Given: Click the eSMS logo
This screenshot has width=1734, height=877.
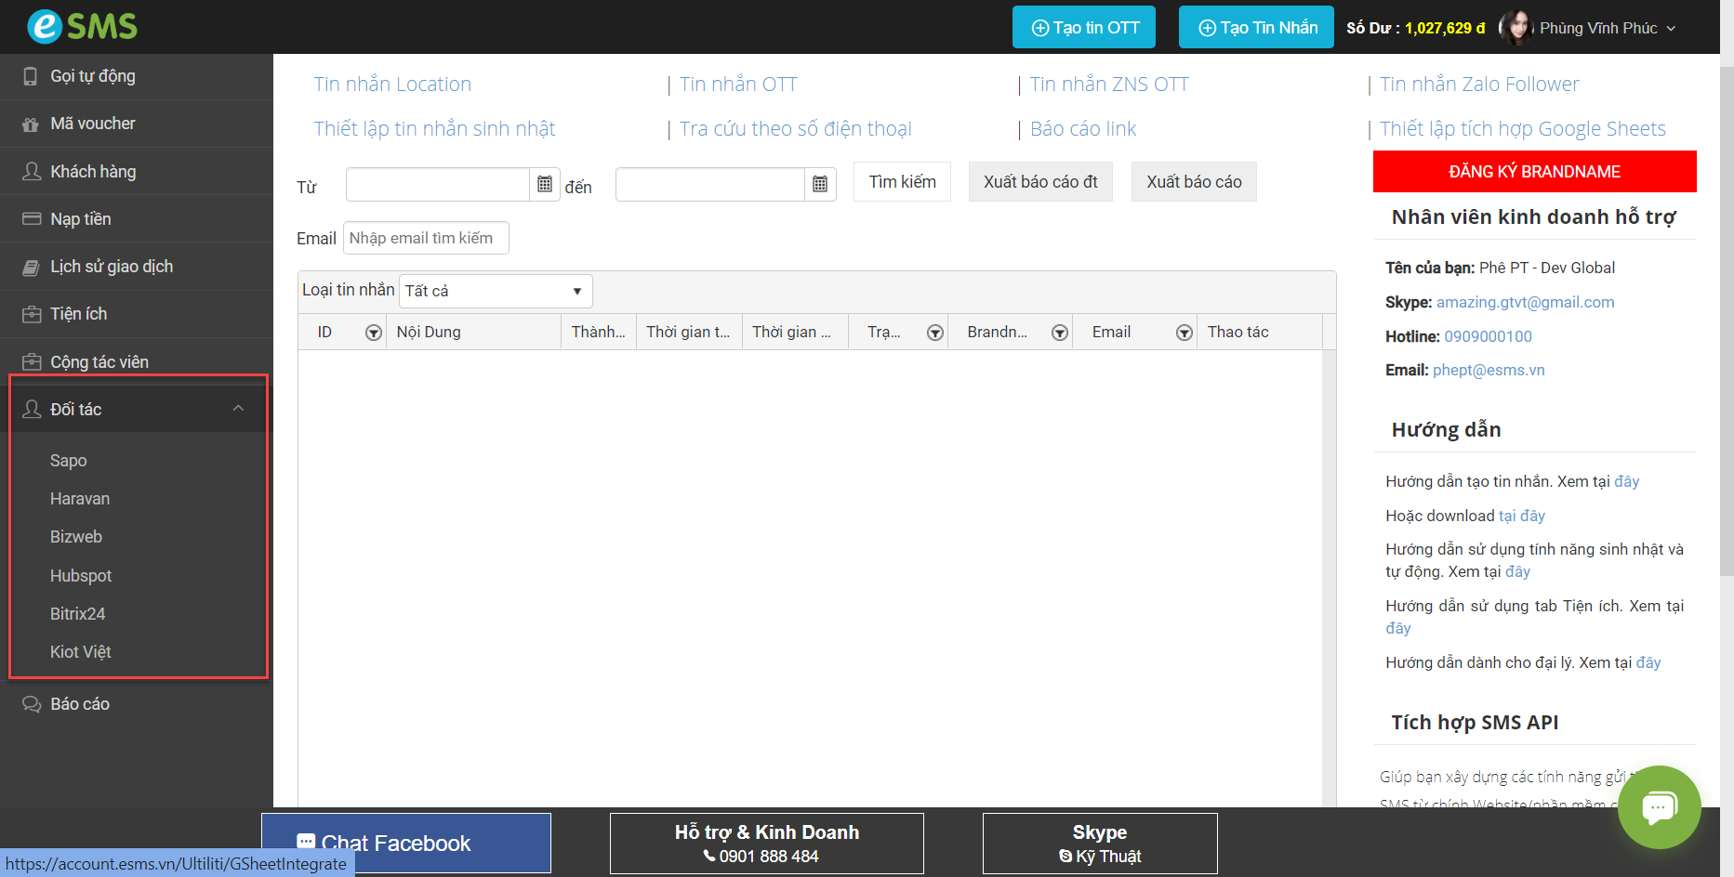Looking at the screenshot, I should [x=82, y=26].
